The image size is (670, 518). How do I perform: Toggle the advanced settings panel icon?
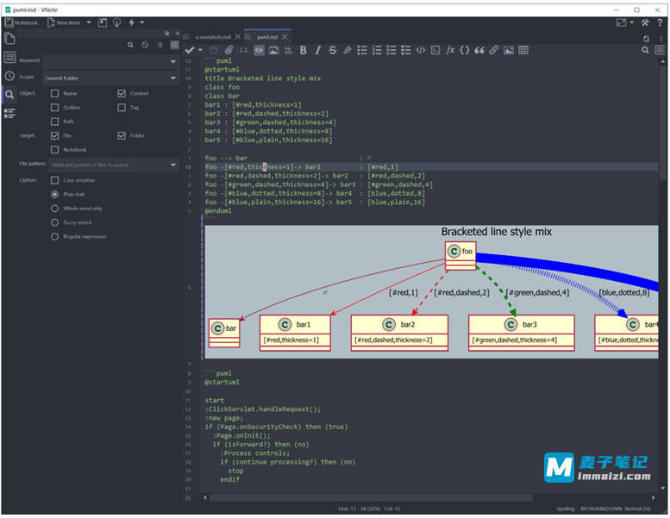(x=174, y=45)
